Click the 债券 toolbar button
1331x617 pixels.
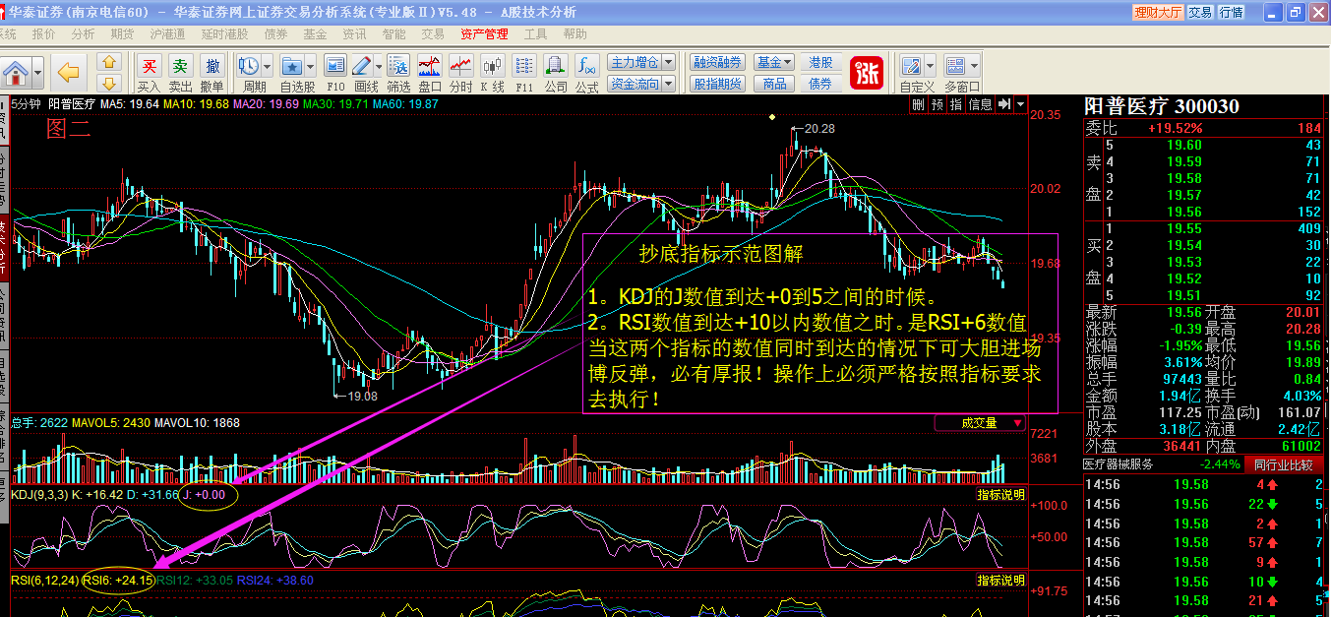(820, 84)
